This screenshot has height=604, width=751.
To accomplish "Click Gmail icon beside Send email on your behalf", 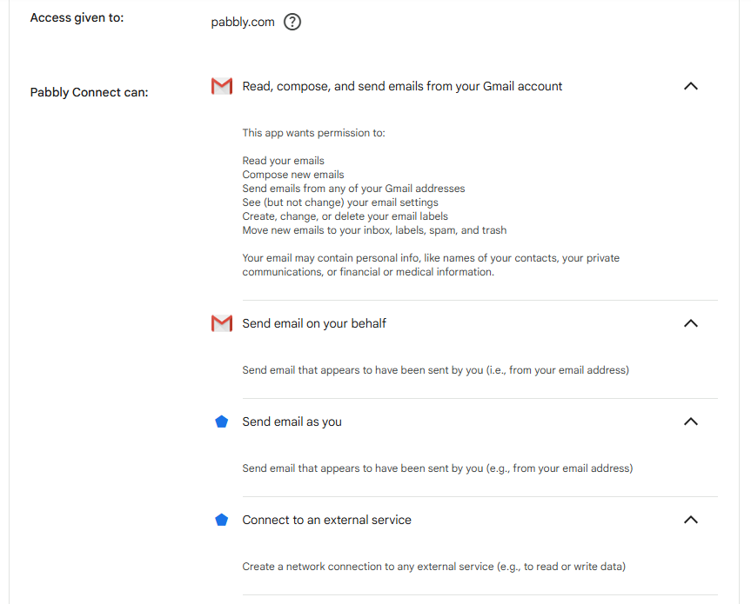I will point(222,323).
